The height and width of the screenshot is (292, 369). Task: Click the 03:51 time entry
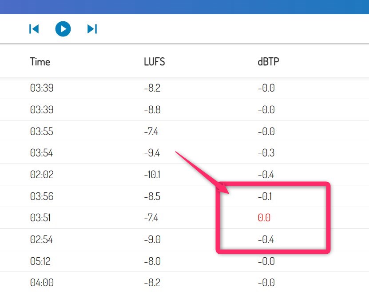coord(42,218)
